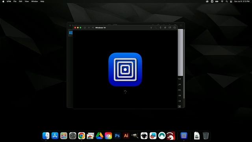This screenshot has width=252, height=142.
Task: Click the VM pause icon
Action: [89, 28]
